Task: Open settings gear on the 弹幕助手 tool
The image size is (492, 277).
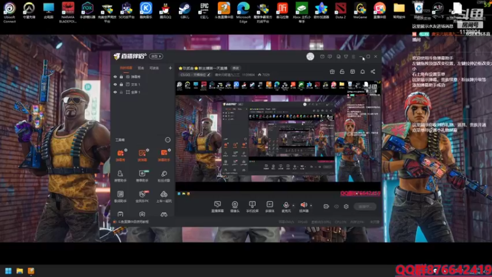Action: 169,150
